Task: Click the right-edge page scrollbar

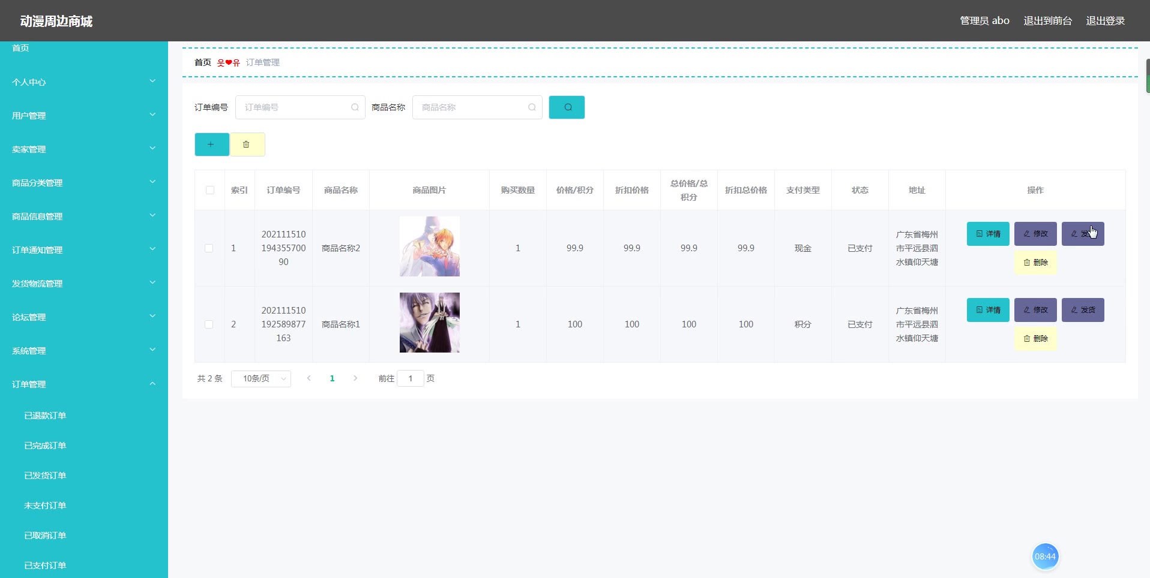Action: click(1148, 76)
